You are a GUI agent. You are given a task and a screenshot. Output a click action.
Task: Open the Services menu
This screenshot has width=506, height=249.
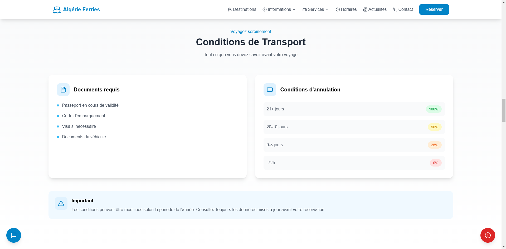pyautogui.click(x=316, y=9)
